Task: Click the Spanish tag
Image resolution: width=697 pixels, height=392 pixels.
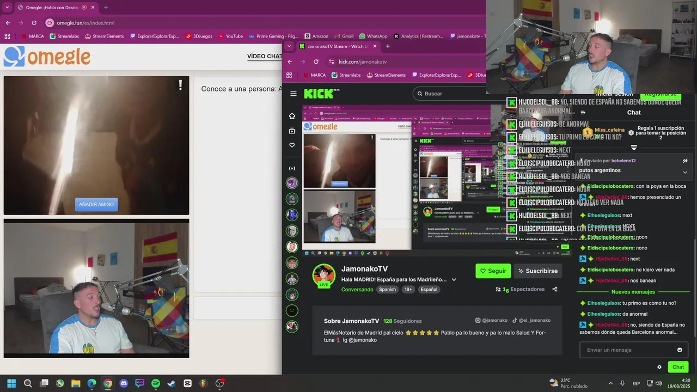Action: tap(388, 290)
